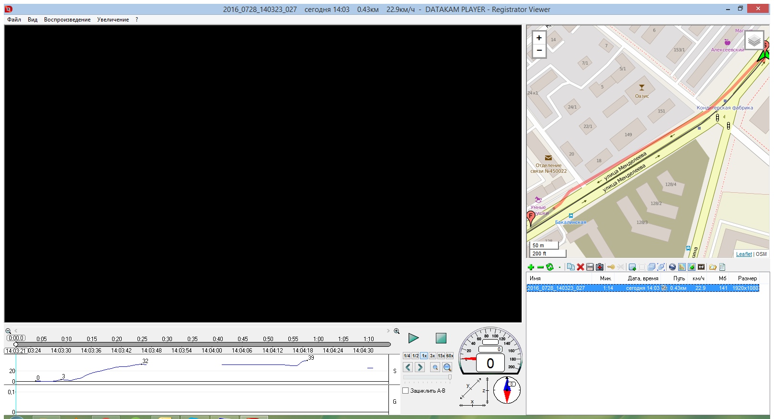
Task: Open the Файл menu
Action: coord(14,20)
